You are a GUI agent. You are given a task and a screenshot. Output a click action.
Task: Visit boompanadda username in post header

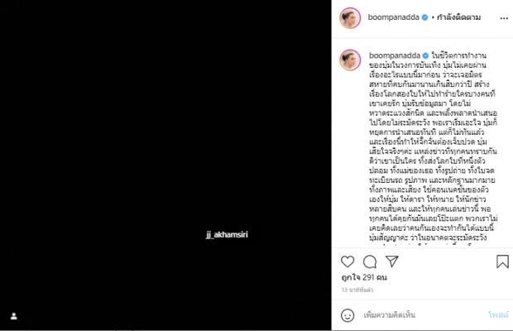click(x=393, y=17)
